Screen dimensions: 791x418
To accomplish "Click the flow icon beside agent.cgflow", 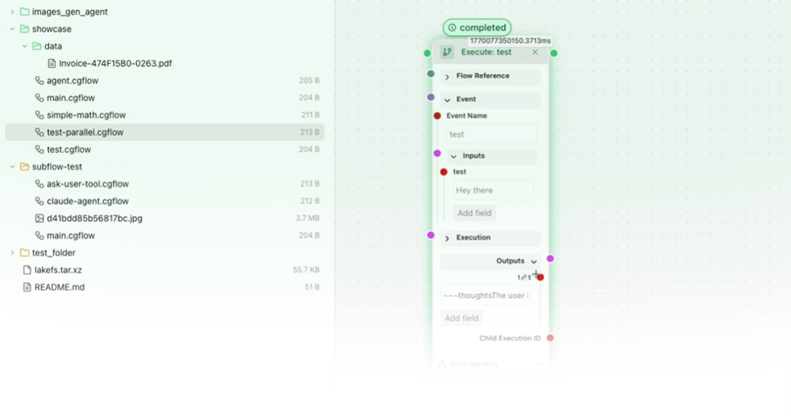I will pyautogui.click(x=39, y=81).
